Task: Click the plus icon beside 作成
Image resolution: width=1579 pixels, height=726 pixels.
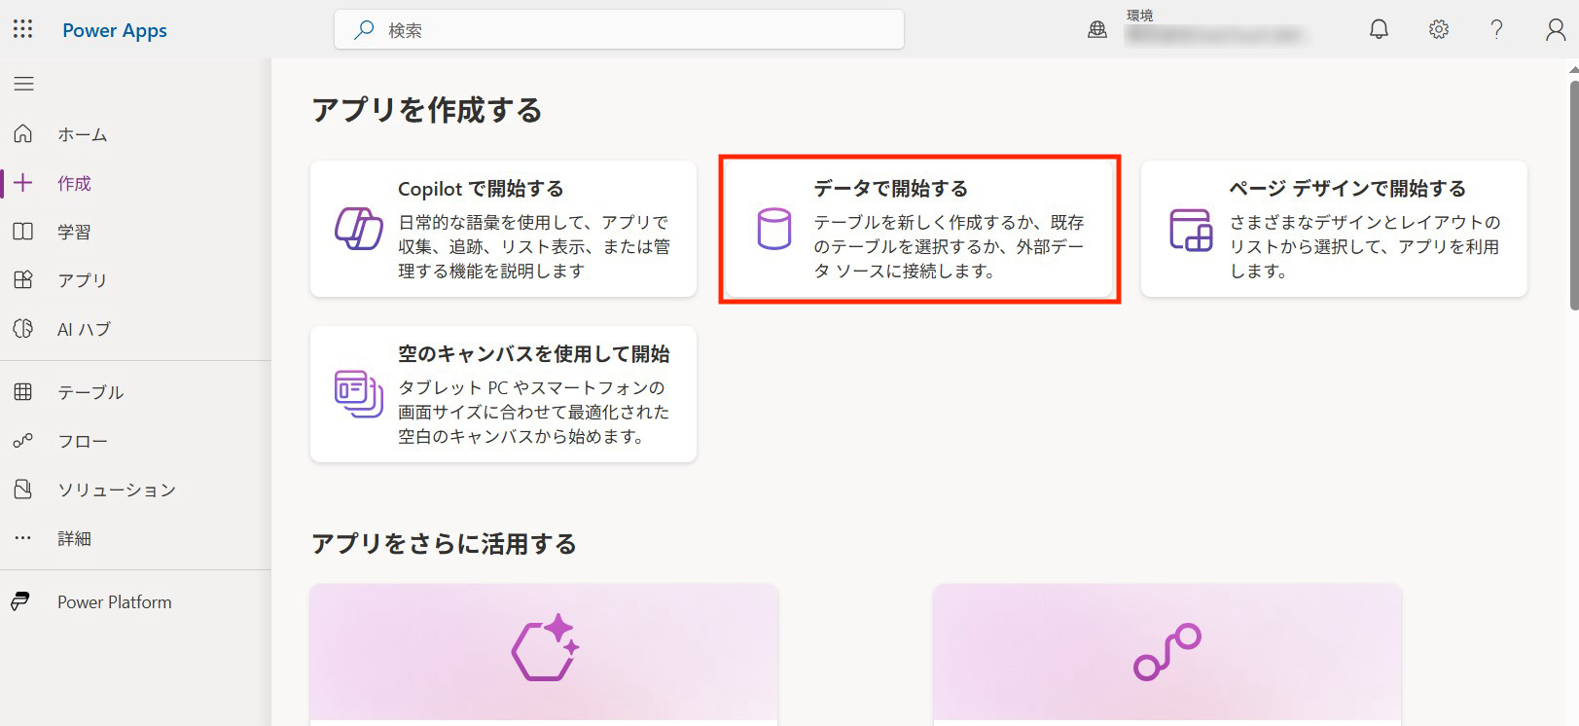Action: (23, 182)
